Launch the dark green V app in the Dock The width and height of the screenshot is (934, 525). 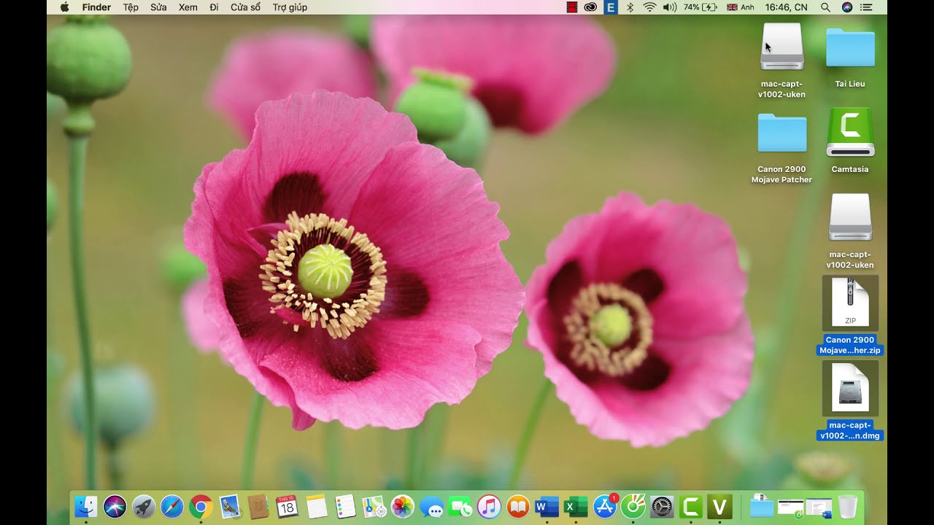tap(719, 506)
